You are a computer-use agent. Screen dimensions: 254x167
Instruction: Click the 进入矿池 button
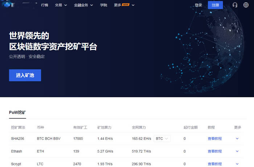pos(25,75)
